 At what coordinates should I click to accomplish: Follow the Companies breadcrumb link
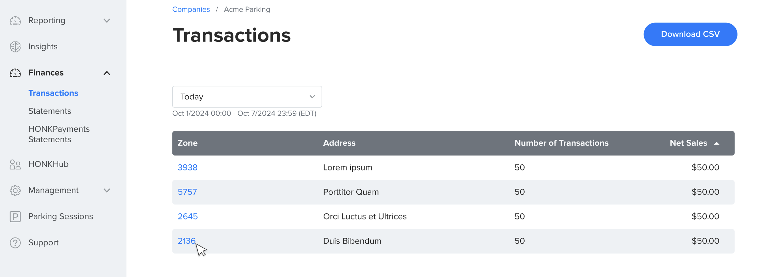(191, 10)
